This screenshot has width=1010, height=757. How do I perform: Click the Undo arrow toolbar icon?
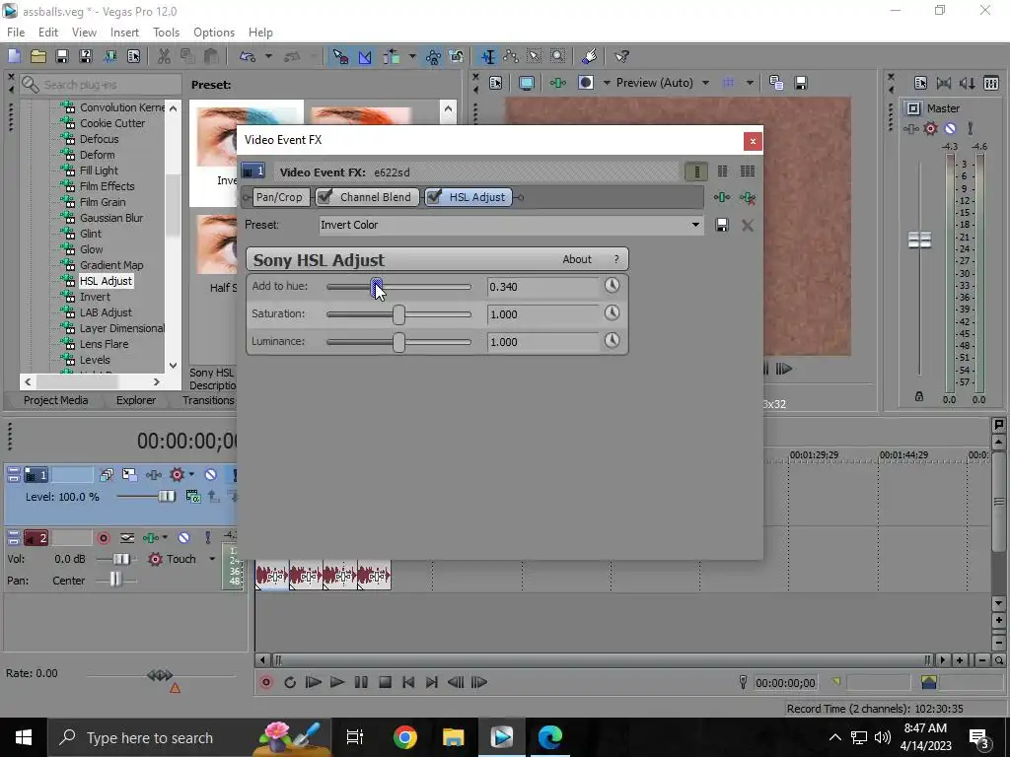[248, 56]
